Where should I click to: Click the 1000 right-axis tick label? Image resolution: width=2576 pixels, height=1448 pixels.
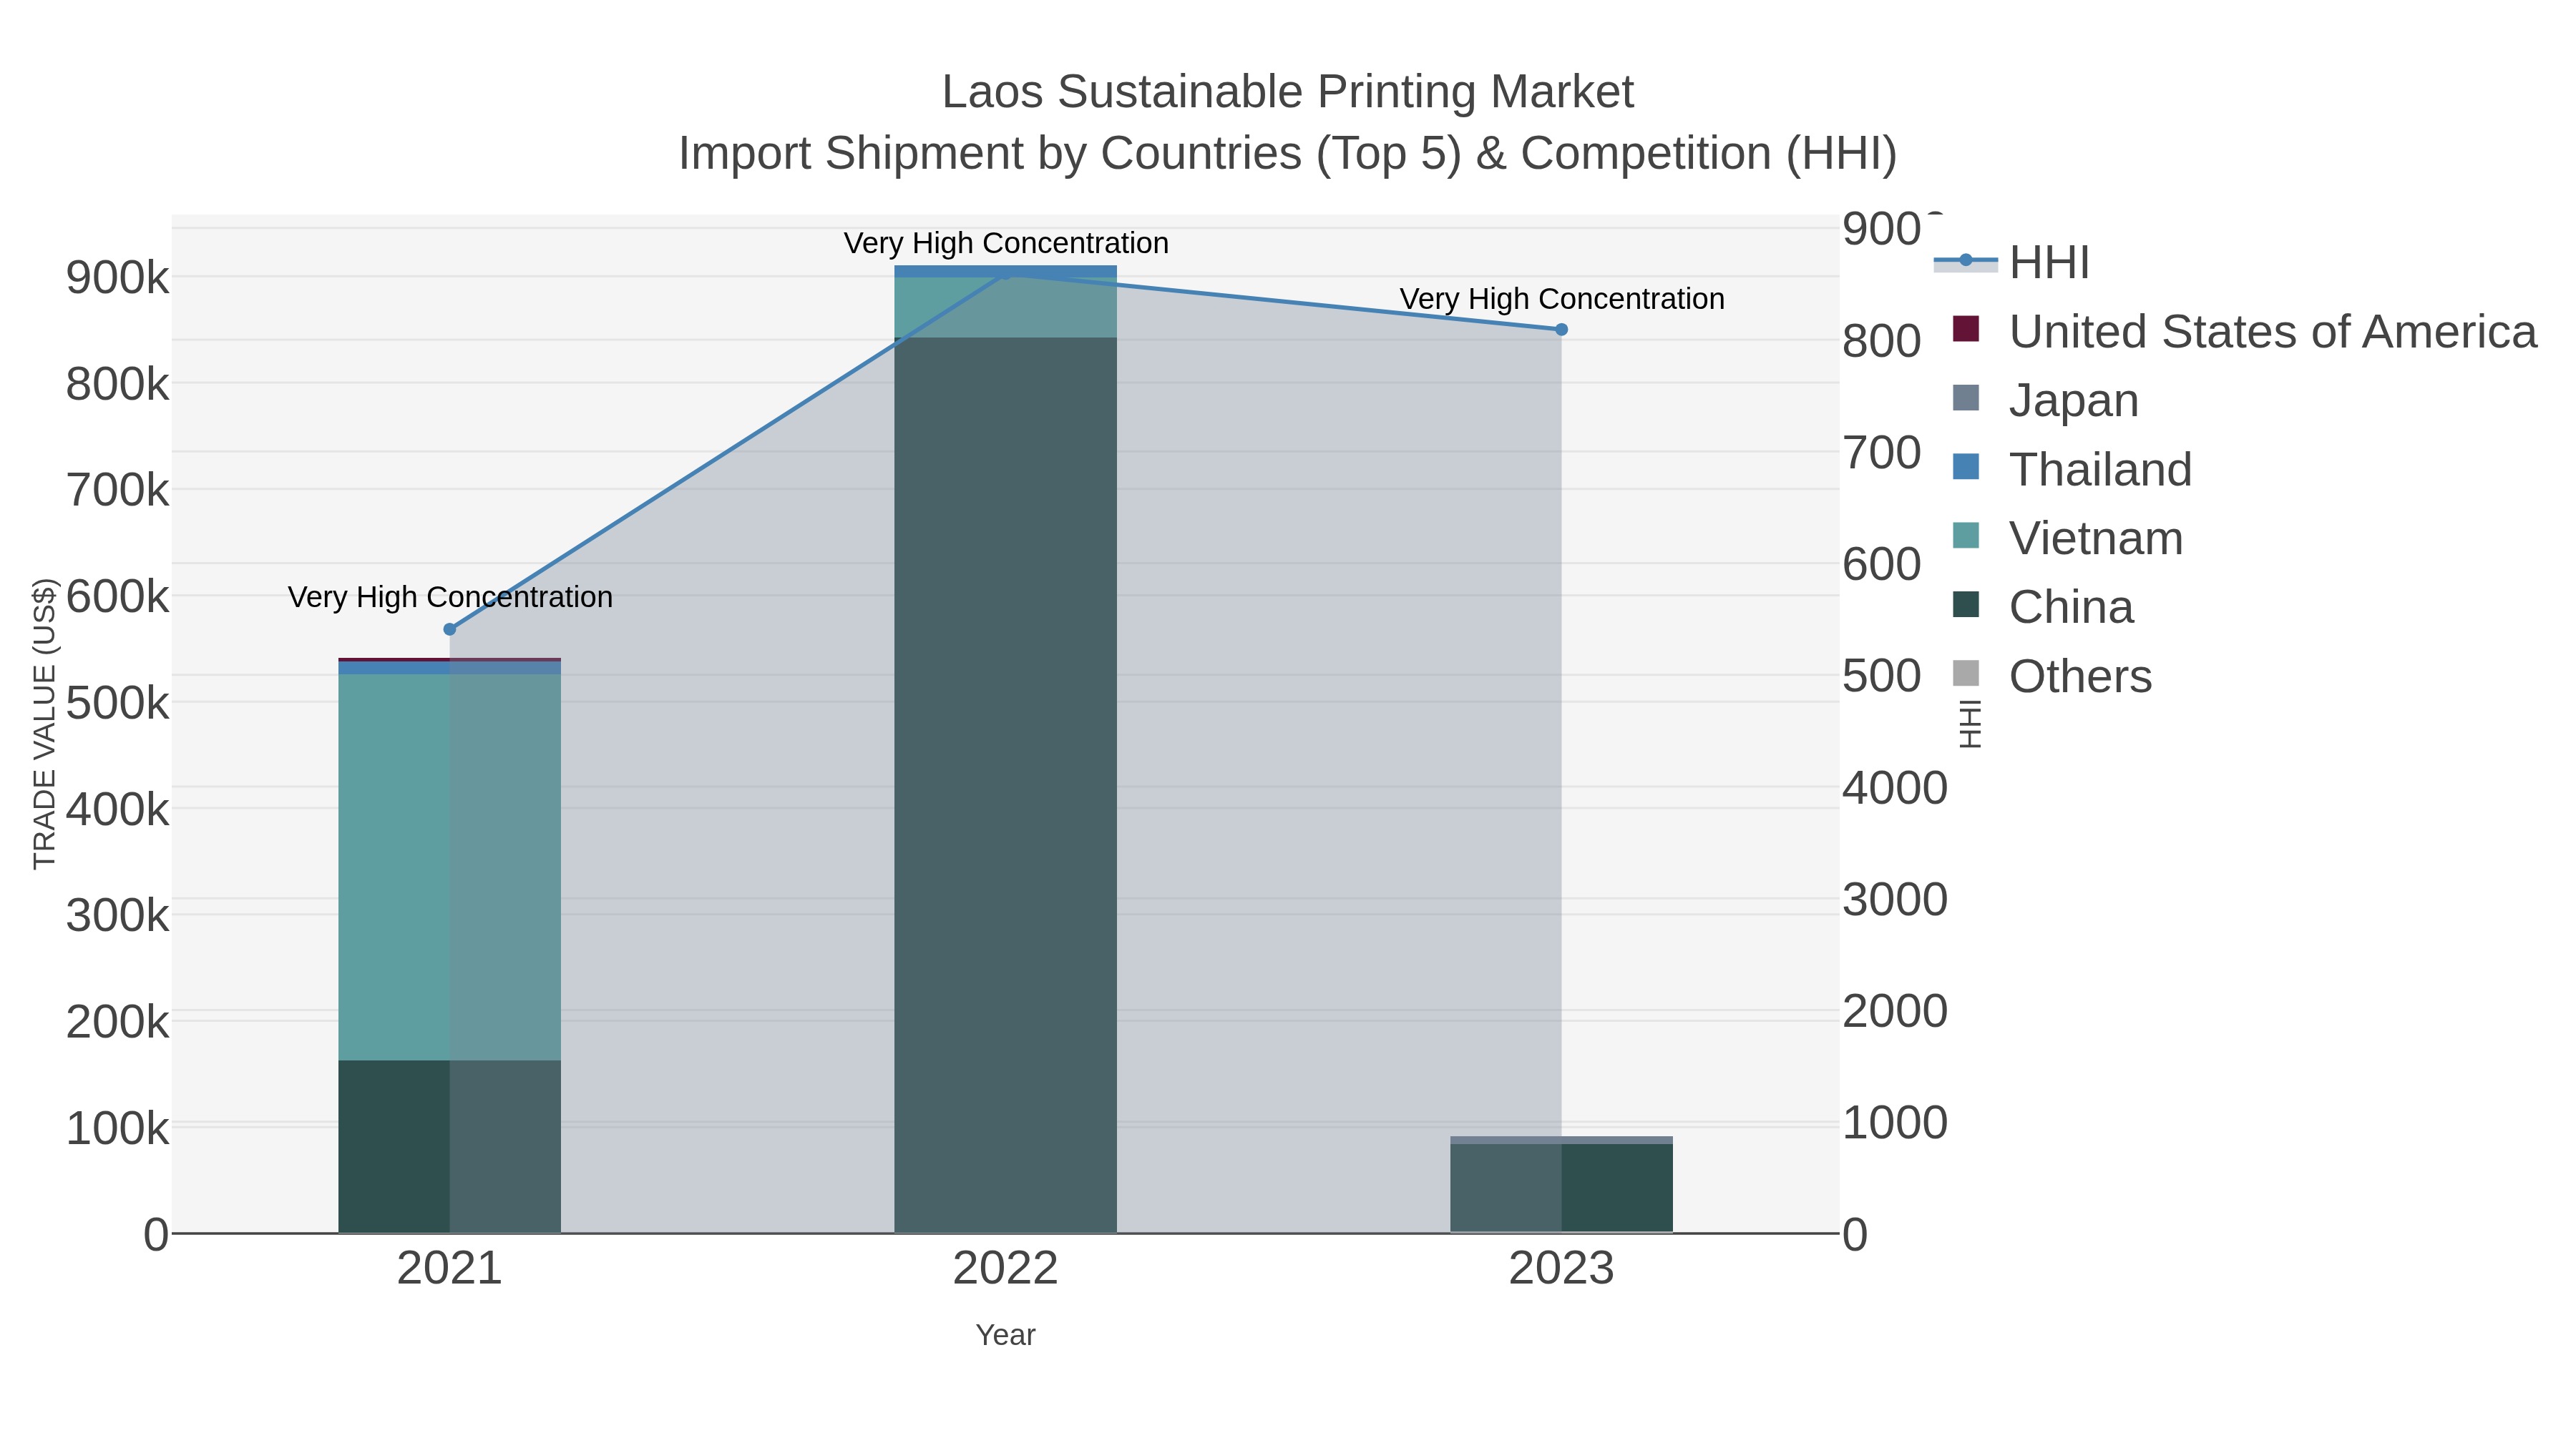coord(1895,1122)
